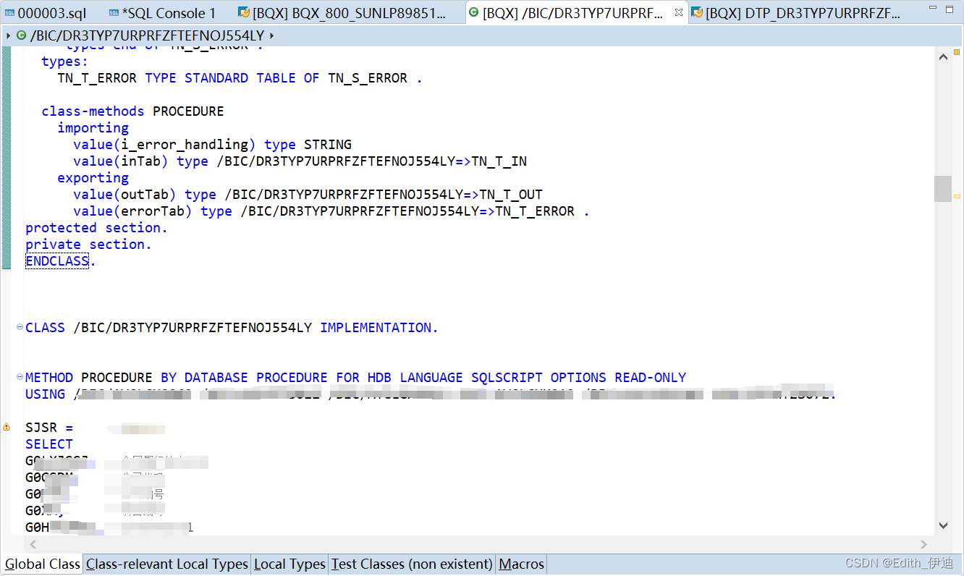Click the DTP object icon on the DTP_DR3TYP7URPRFZF tab

[x=698, y=12]
